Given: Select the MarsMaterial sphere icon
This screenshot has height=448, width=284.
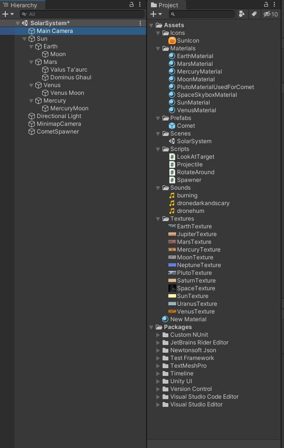Looking at the screenshot, I should tap(172, 64).
